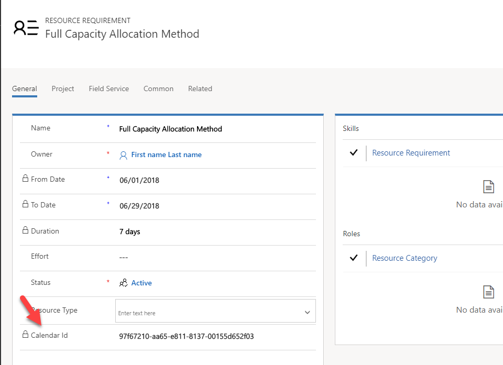The image size is (503, 365).
Task: Click the status icon next to Active
Action: [x=124, y=283]
